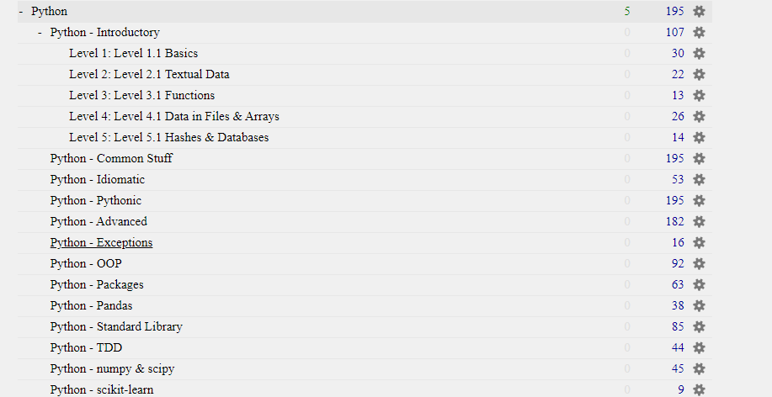Open gear options for Python - Idiomatic
The width and height of the screenshot is (772, 397).
699,179
